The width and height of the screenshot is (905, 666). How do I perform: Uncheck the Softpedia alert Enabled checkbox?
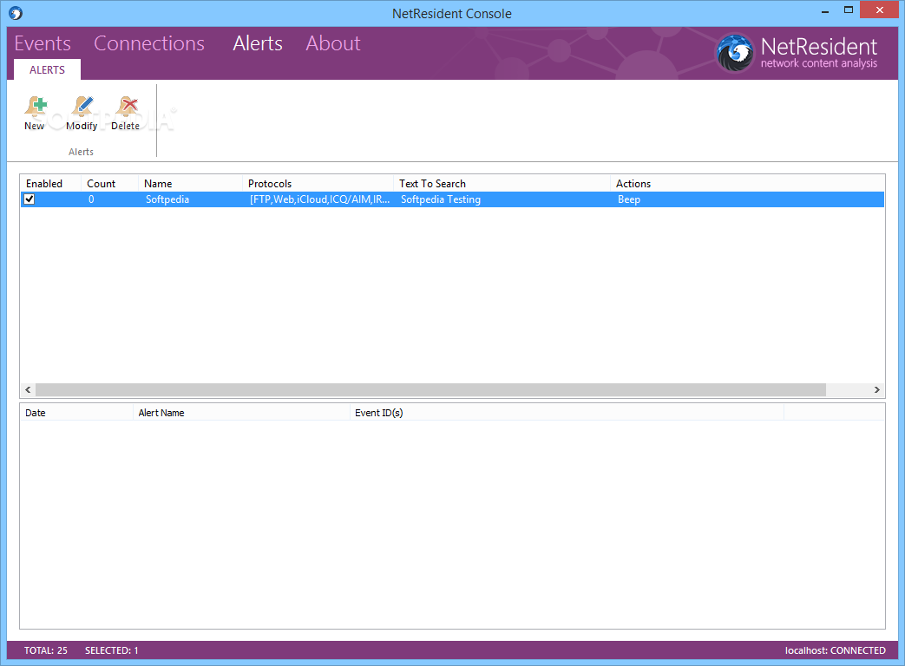(x=29, y=199)
